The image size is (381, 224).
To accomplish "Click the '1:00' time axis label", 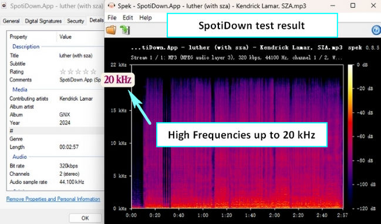I will tap(203, 215).
